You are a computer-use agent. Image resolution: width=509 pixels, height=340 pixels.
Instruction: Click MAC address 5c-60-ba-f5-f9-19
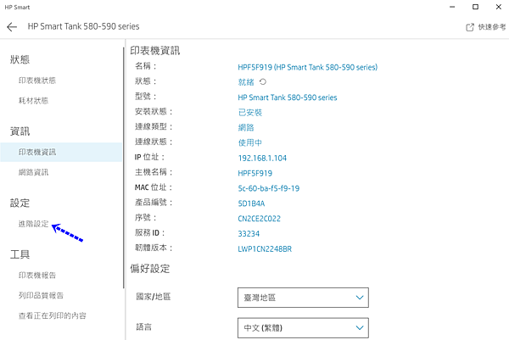coord(268,188)
